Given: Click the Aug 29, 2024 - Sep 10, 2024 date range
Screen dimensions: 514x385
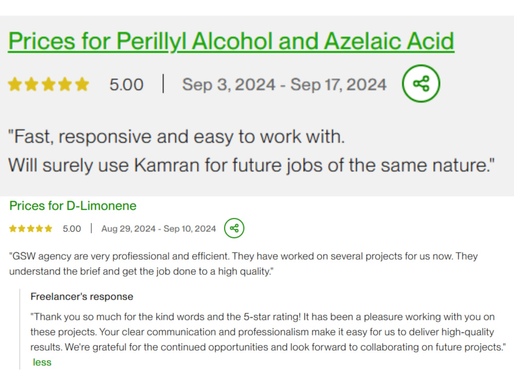Looking at the screenshot, I should pyautogui.click(x=159, y=228).
